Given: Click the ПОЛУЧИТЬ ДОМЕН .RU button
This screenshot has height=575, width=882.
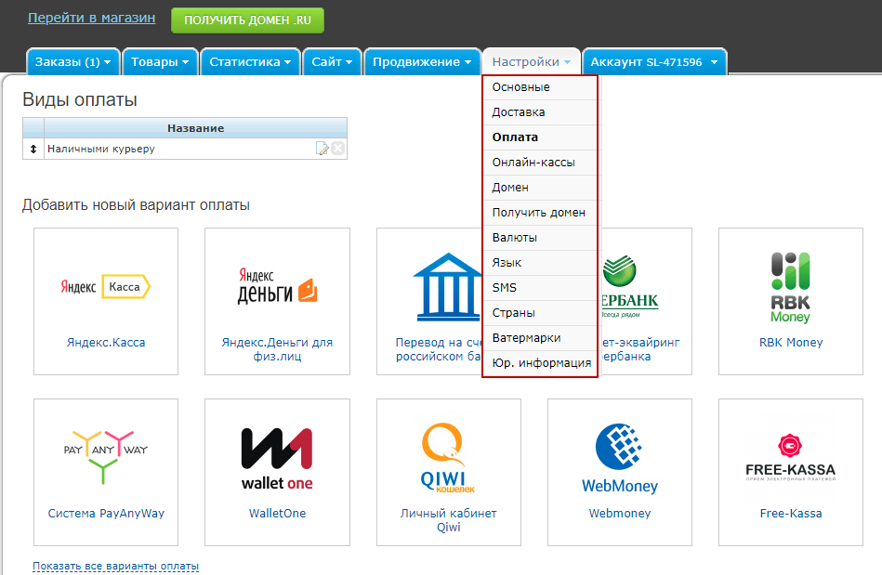Looking at the screenshot, I should [247, 20].
